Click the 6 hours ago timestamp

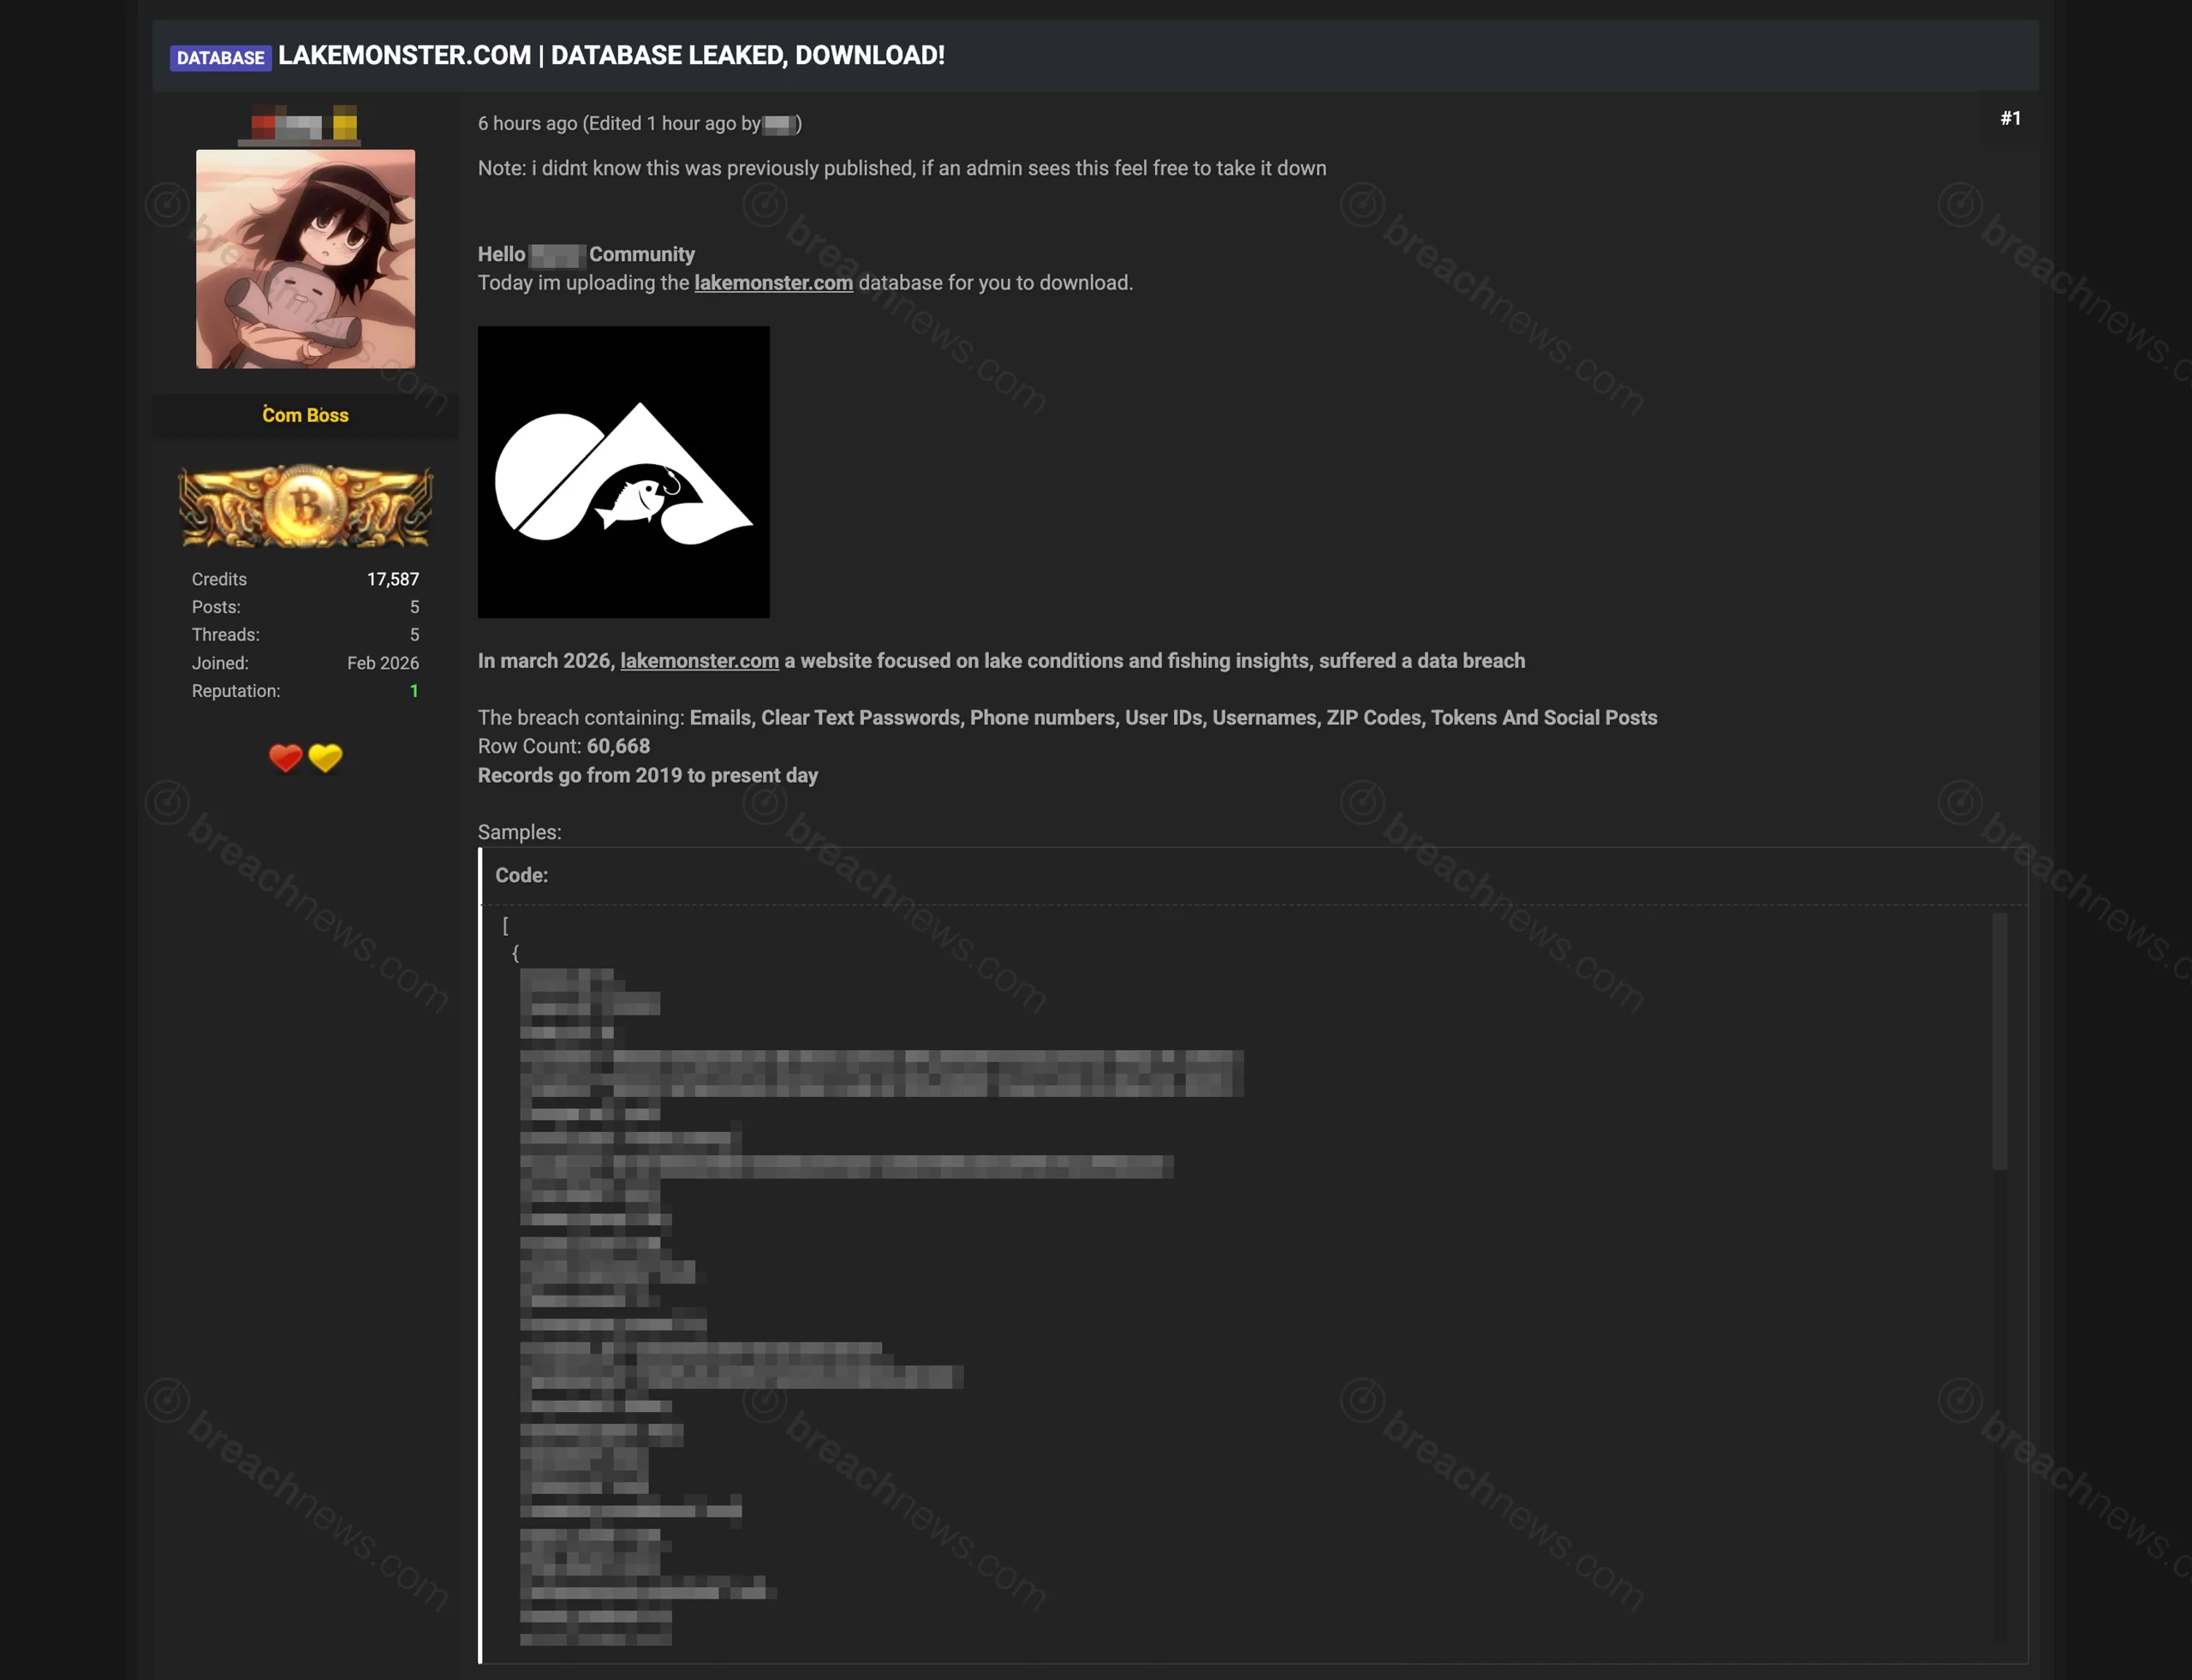coord(527,123)
